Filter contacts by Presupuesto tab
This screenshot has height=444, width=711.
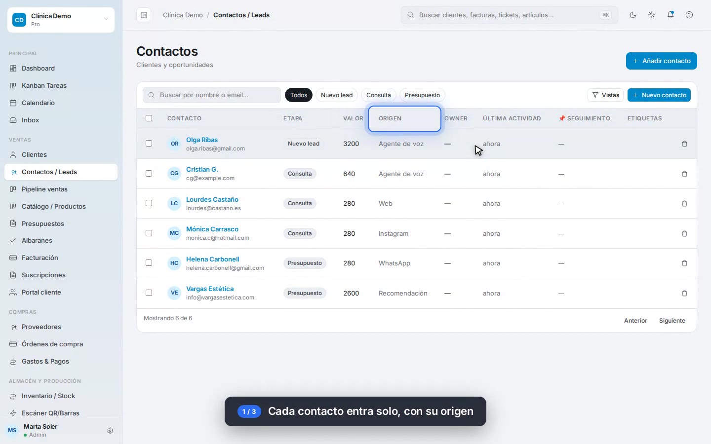(422, 95)
